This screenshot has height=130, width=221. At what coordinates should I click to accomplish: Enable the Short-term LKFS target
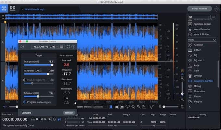25,80
